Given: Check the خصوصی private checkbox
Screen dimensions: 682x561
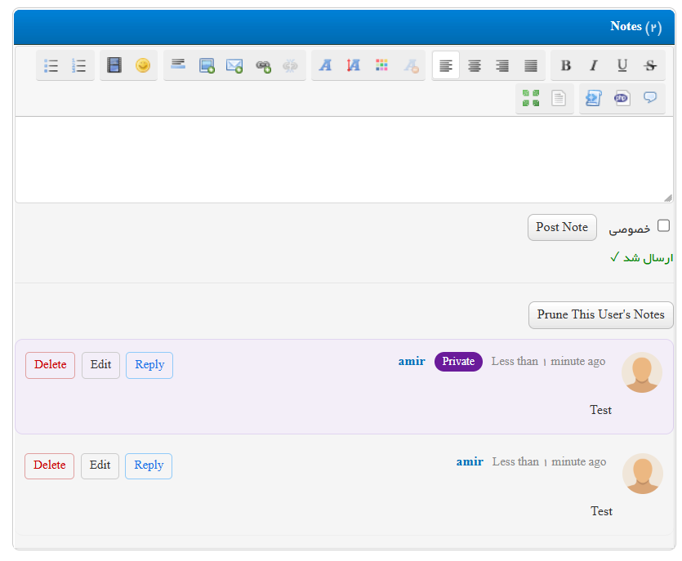Looking at the screenshot, I should click(x=663, y=225).
